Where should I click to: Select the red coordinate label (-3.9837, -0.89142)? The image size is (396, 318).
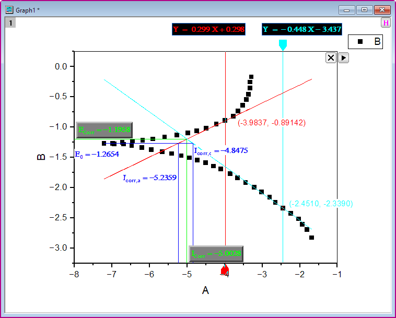pos(272,123)
